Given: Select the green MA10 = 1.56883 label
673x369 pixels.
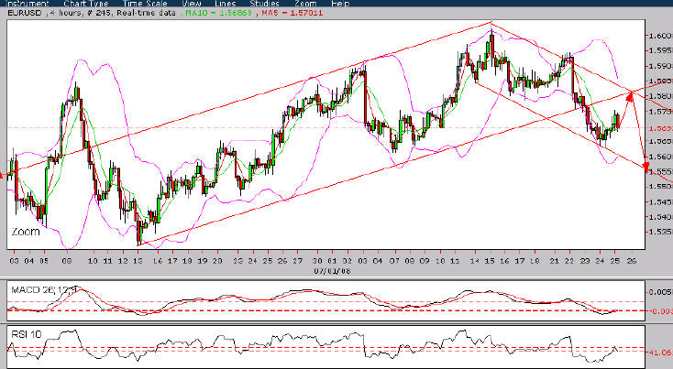Looking at the screenshot, I should [x=217, y=13].
